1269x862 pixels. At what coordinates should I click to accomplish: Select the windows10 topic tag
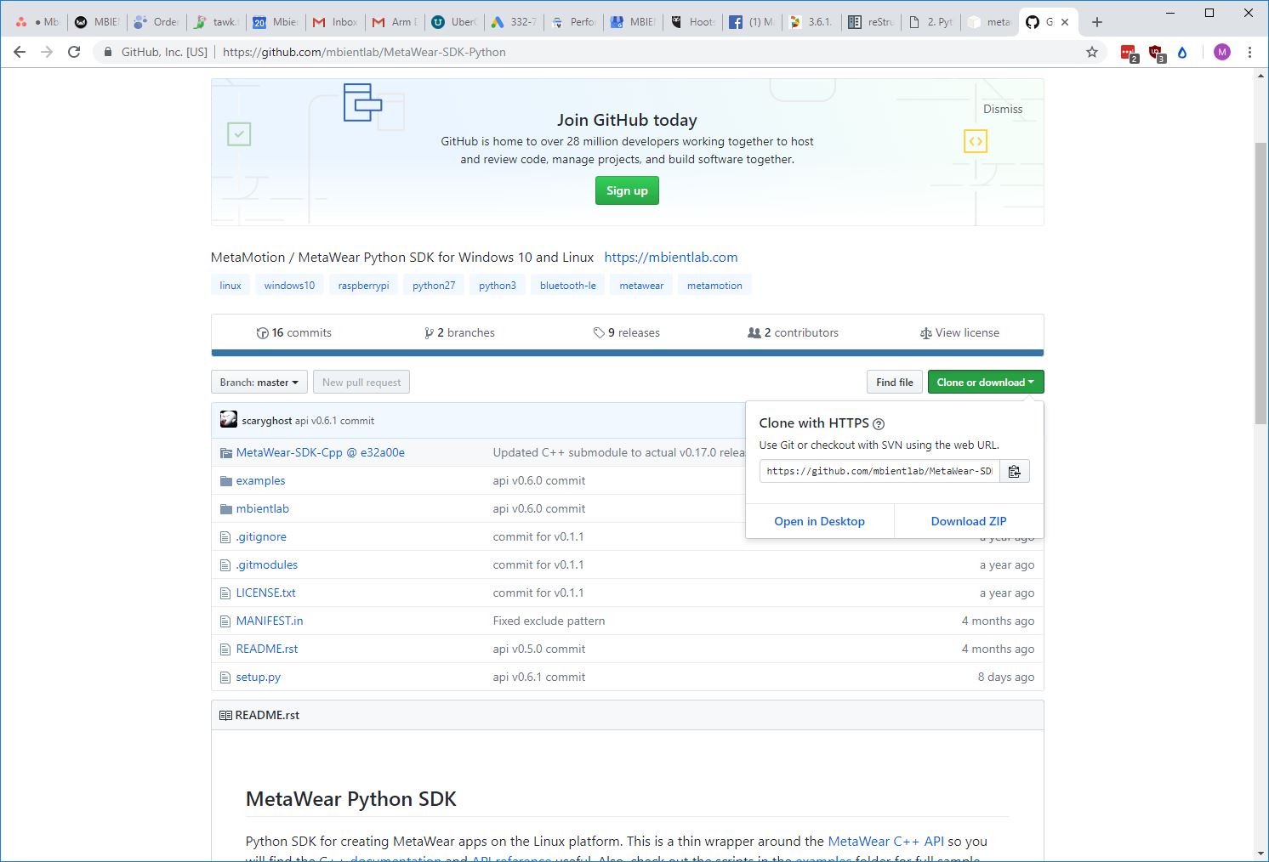click(289, 286)
